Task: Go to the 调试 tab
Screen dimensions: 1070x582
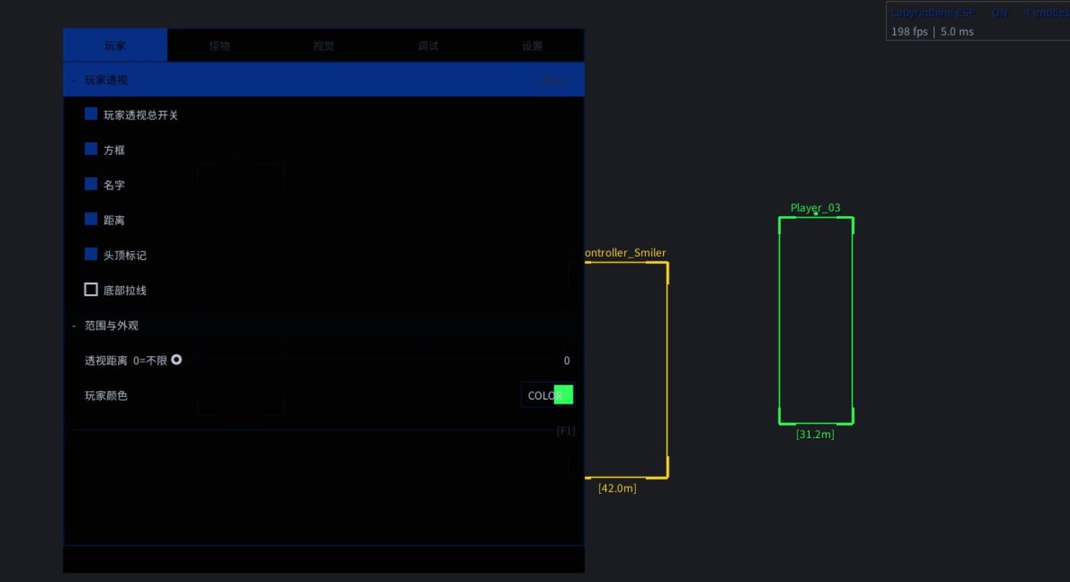Action: (428, 45)
